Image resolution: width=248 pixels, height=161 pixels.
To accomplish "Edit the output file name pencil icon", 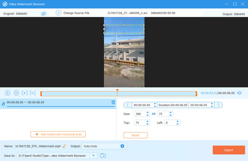I will (x=64, y=146).
